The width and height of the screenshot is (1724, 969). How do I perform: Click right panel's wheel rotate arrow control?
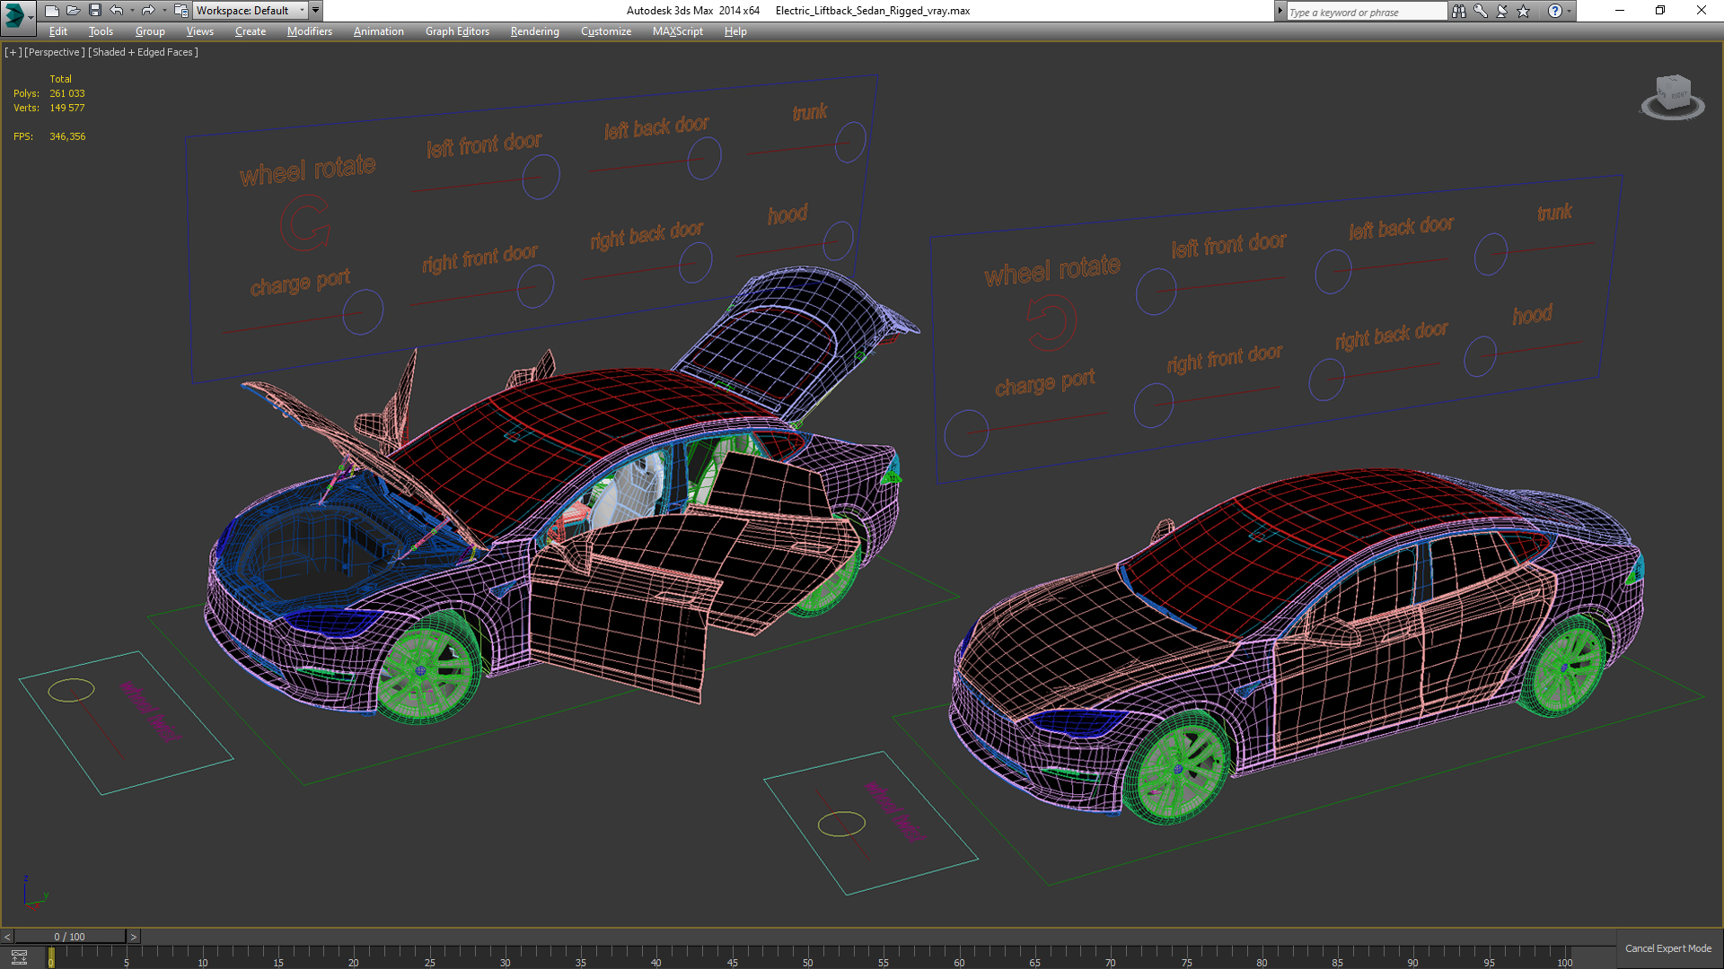click(1051, 322)
